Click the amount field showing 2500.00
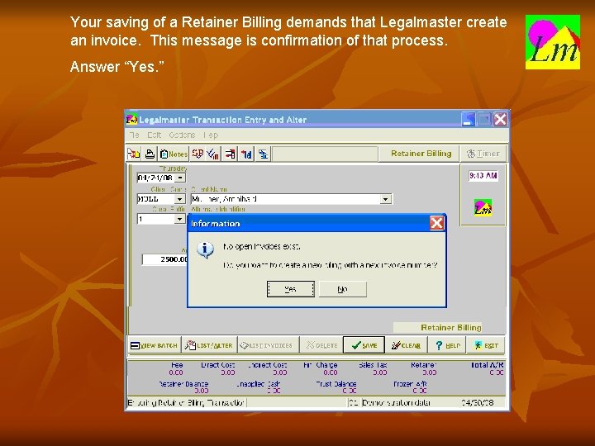595x446 pixels. point(165,259)
